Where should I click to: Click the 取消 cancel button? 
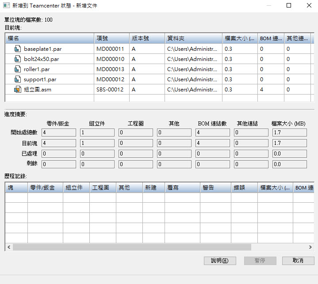tap(298, 261)
